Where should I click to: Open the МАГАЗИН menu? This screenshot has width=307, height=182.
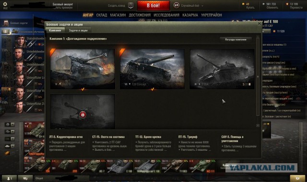(118, 15)
